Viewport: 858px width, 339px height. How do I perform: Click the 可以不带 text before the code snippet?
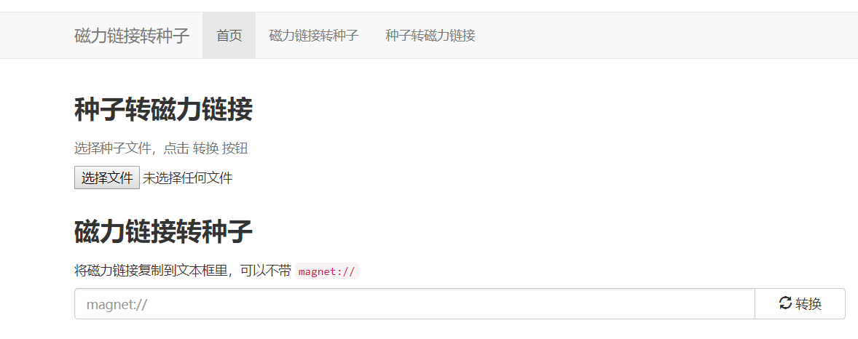[x=266, y=271]
